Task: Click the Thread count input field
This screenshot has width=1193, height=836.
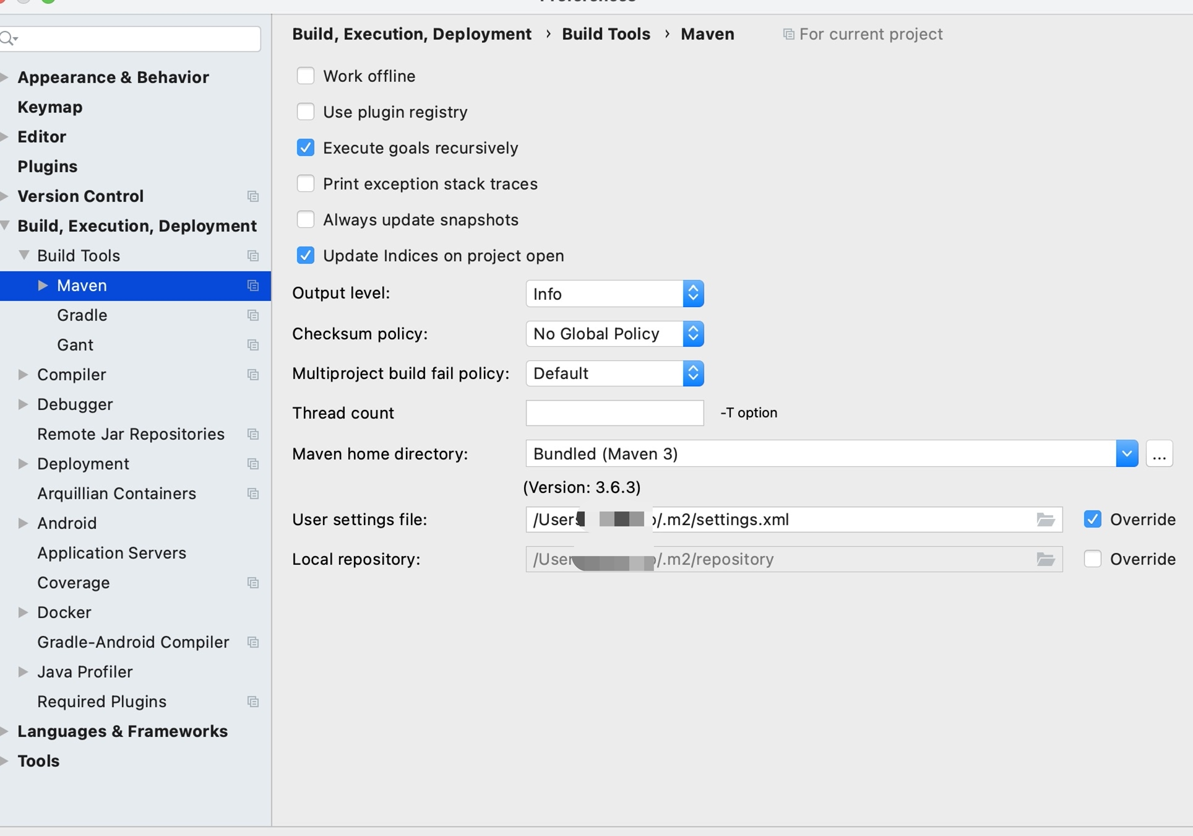Action: [x=615, y=413]
